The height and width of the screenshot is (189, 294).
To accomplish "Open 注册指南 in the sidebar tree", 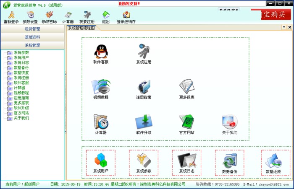I will (x=21, y=98).
